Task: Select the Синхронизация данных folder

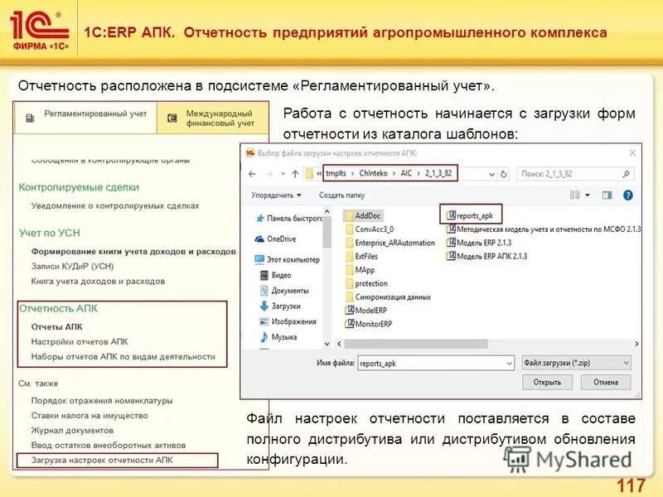Action: click(x=388, y=297)
